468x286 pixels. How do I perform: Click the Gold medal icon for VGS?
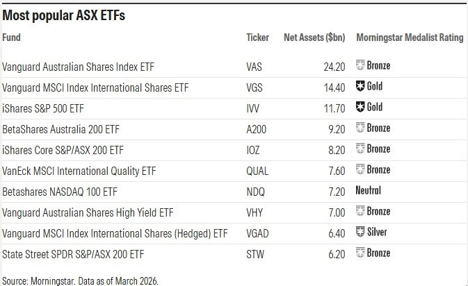(360, 87)
